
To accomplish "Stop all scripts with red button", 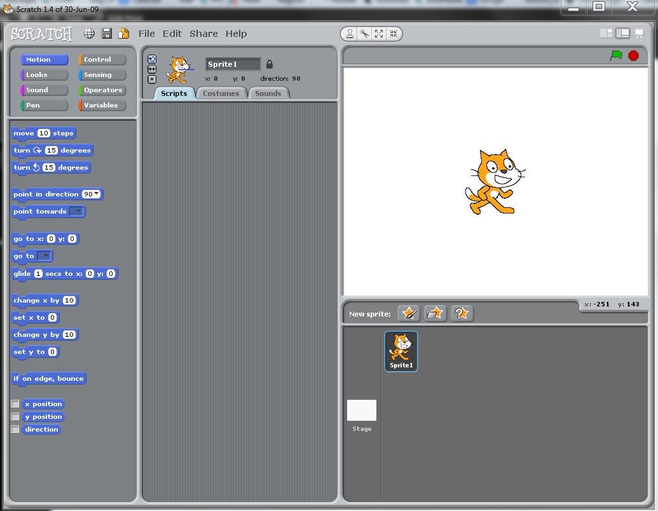I will tap(634, 55).
